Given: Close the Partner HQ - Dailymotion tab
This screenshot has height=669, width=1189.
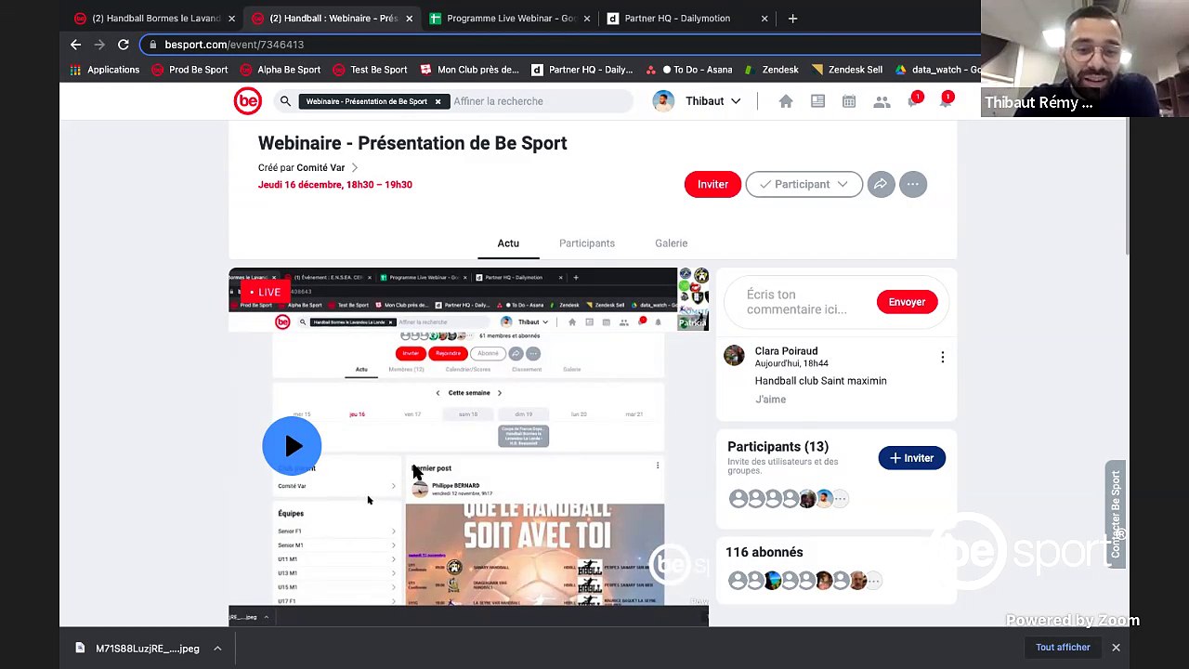Looking at the screenshot, I should [764, 19].
